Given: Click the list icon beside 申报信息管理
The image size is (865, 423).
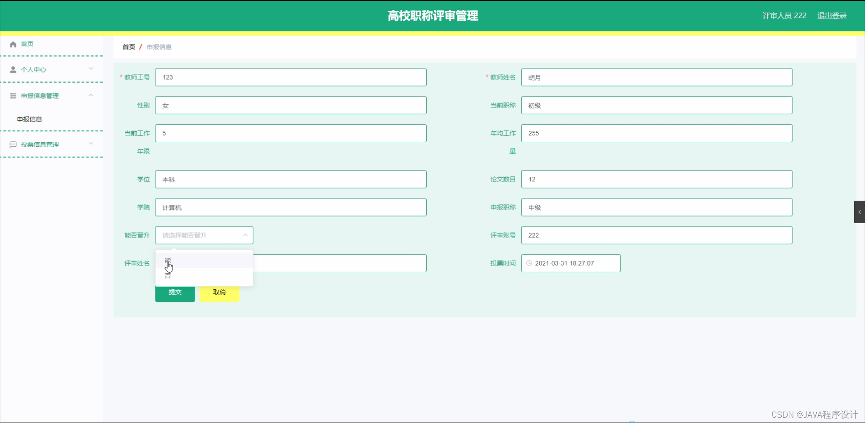Looking at the screenshot, I should (13, 96).
